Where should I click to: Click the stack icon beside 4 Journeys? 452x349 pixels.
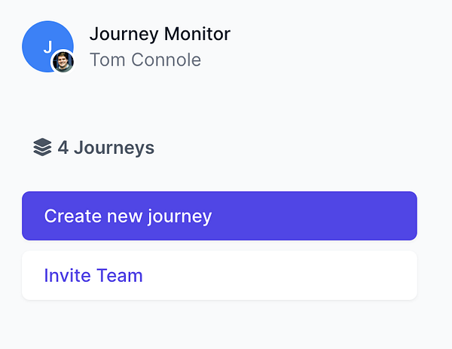42,148
